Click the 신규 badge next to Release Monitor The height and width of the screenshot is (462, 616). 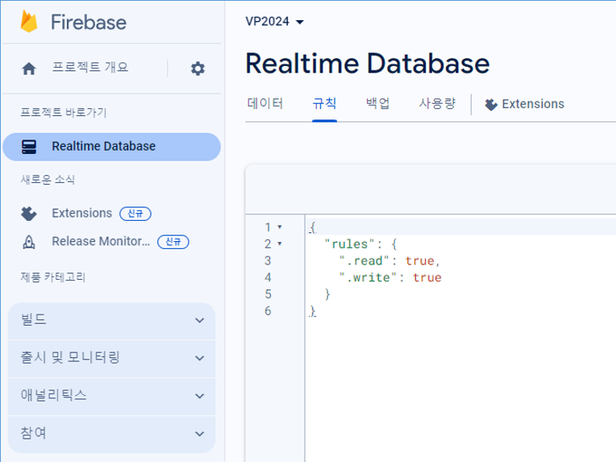(x=173, y=242)
